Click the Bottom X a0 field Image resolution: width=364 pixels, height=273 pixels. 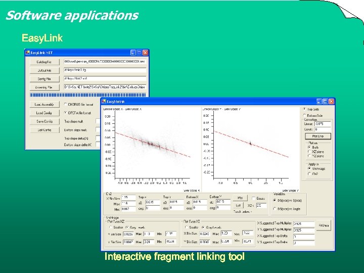[200, 202]
